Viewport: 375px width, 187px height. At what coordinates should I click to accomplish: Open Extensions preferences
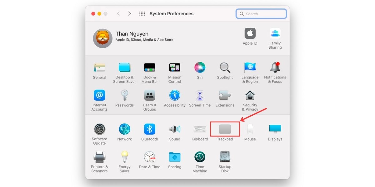point(225,95)
